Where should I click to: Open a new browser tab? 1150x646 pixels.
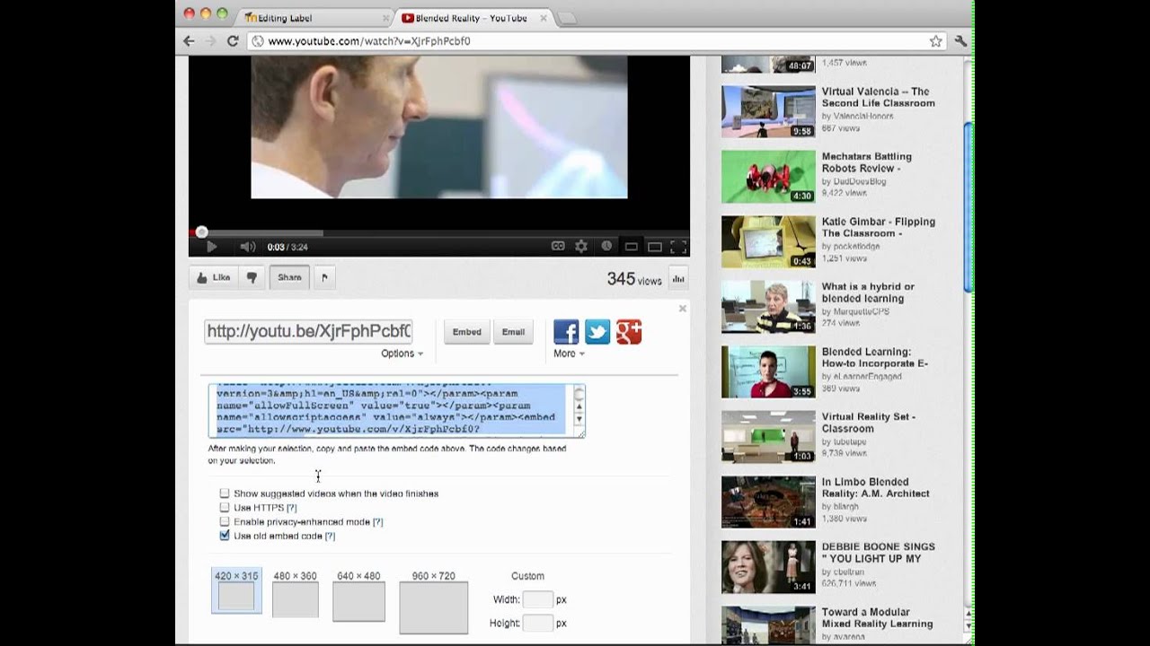(567, 18)
